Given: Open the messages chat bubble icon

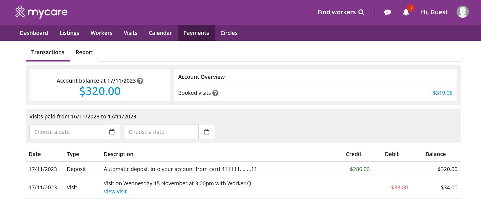Looking at the screenshot, I should click(387, 12).
